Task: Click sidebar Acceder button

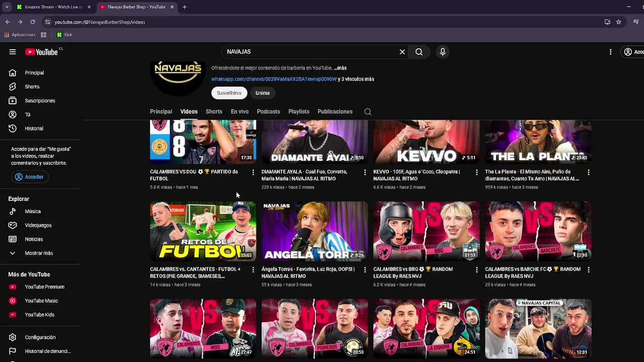Action: (30, 177)
